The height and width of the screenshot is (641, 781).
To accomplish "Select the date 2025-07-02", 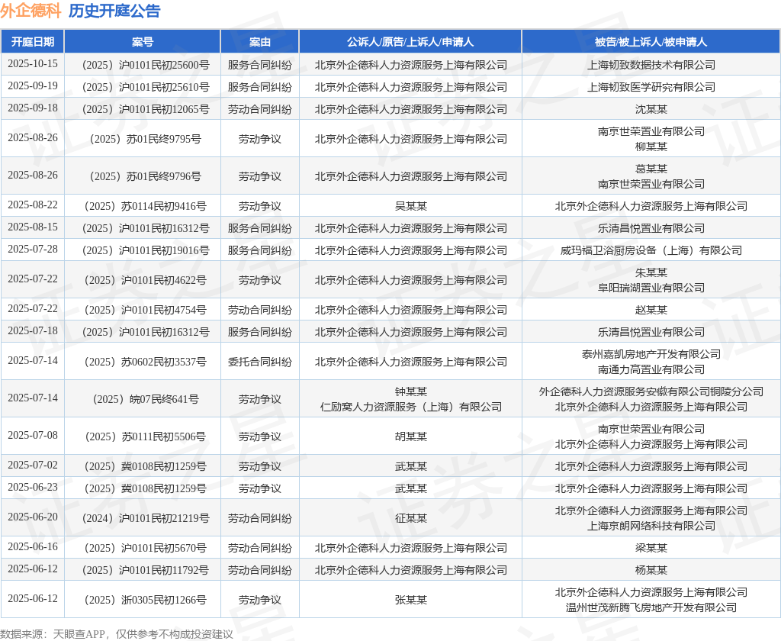I will tap(32, 465).
